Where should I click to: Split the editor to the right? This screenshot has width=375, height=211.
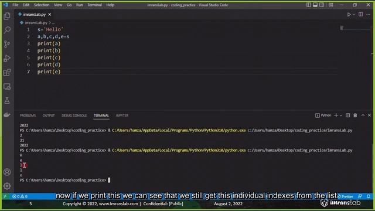(361, 15)
